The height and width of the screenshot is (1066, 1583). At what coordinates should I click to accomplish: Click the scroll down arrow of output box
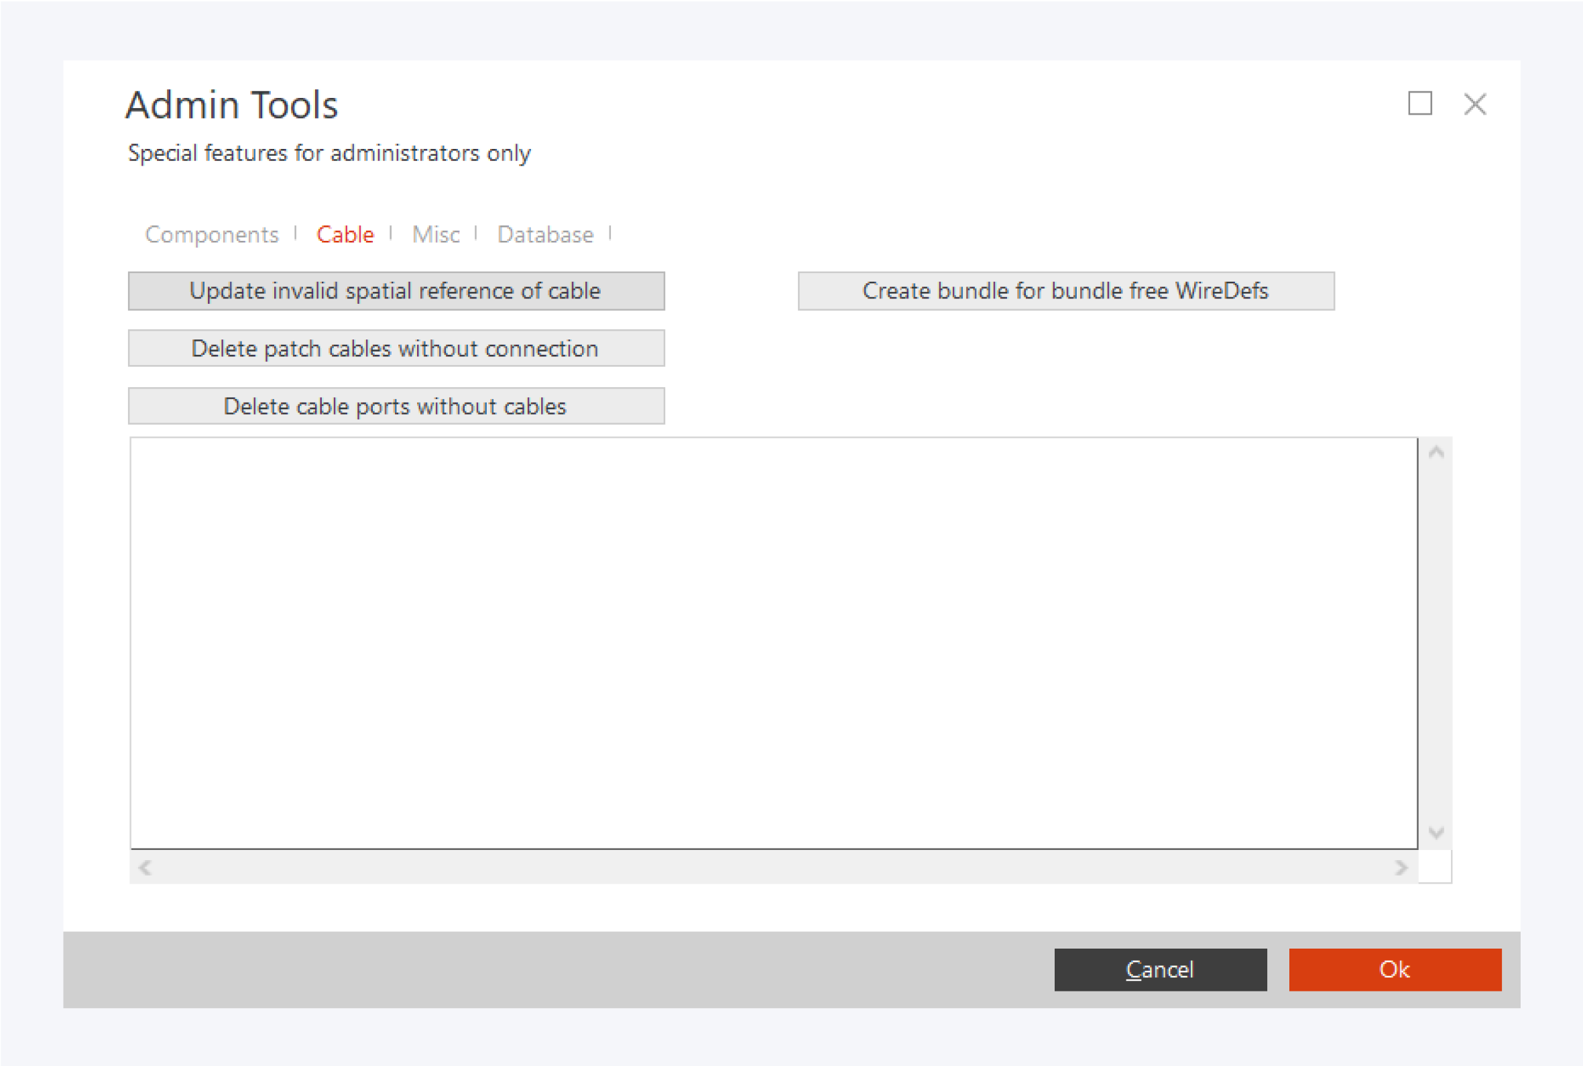click(1435, 832)
